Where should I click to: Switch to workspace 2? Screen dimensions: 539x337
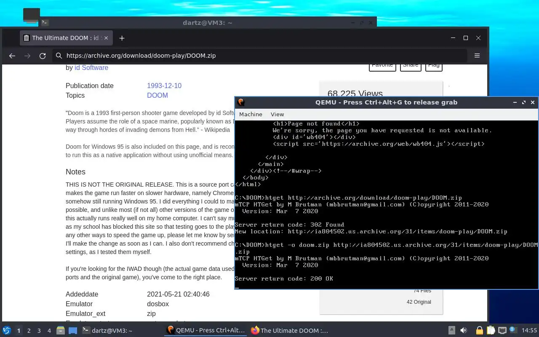click(x=29, y=331)
